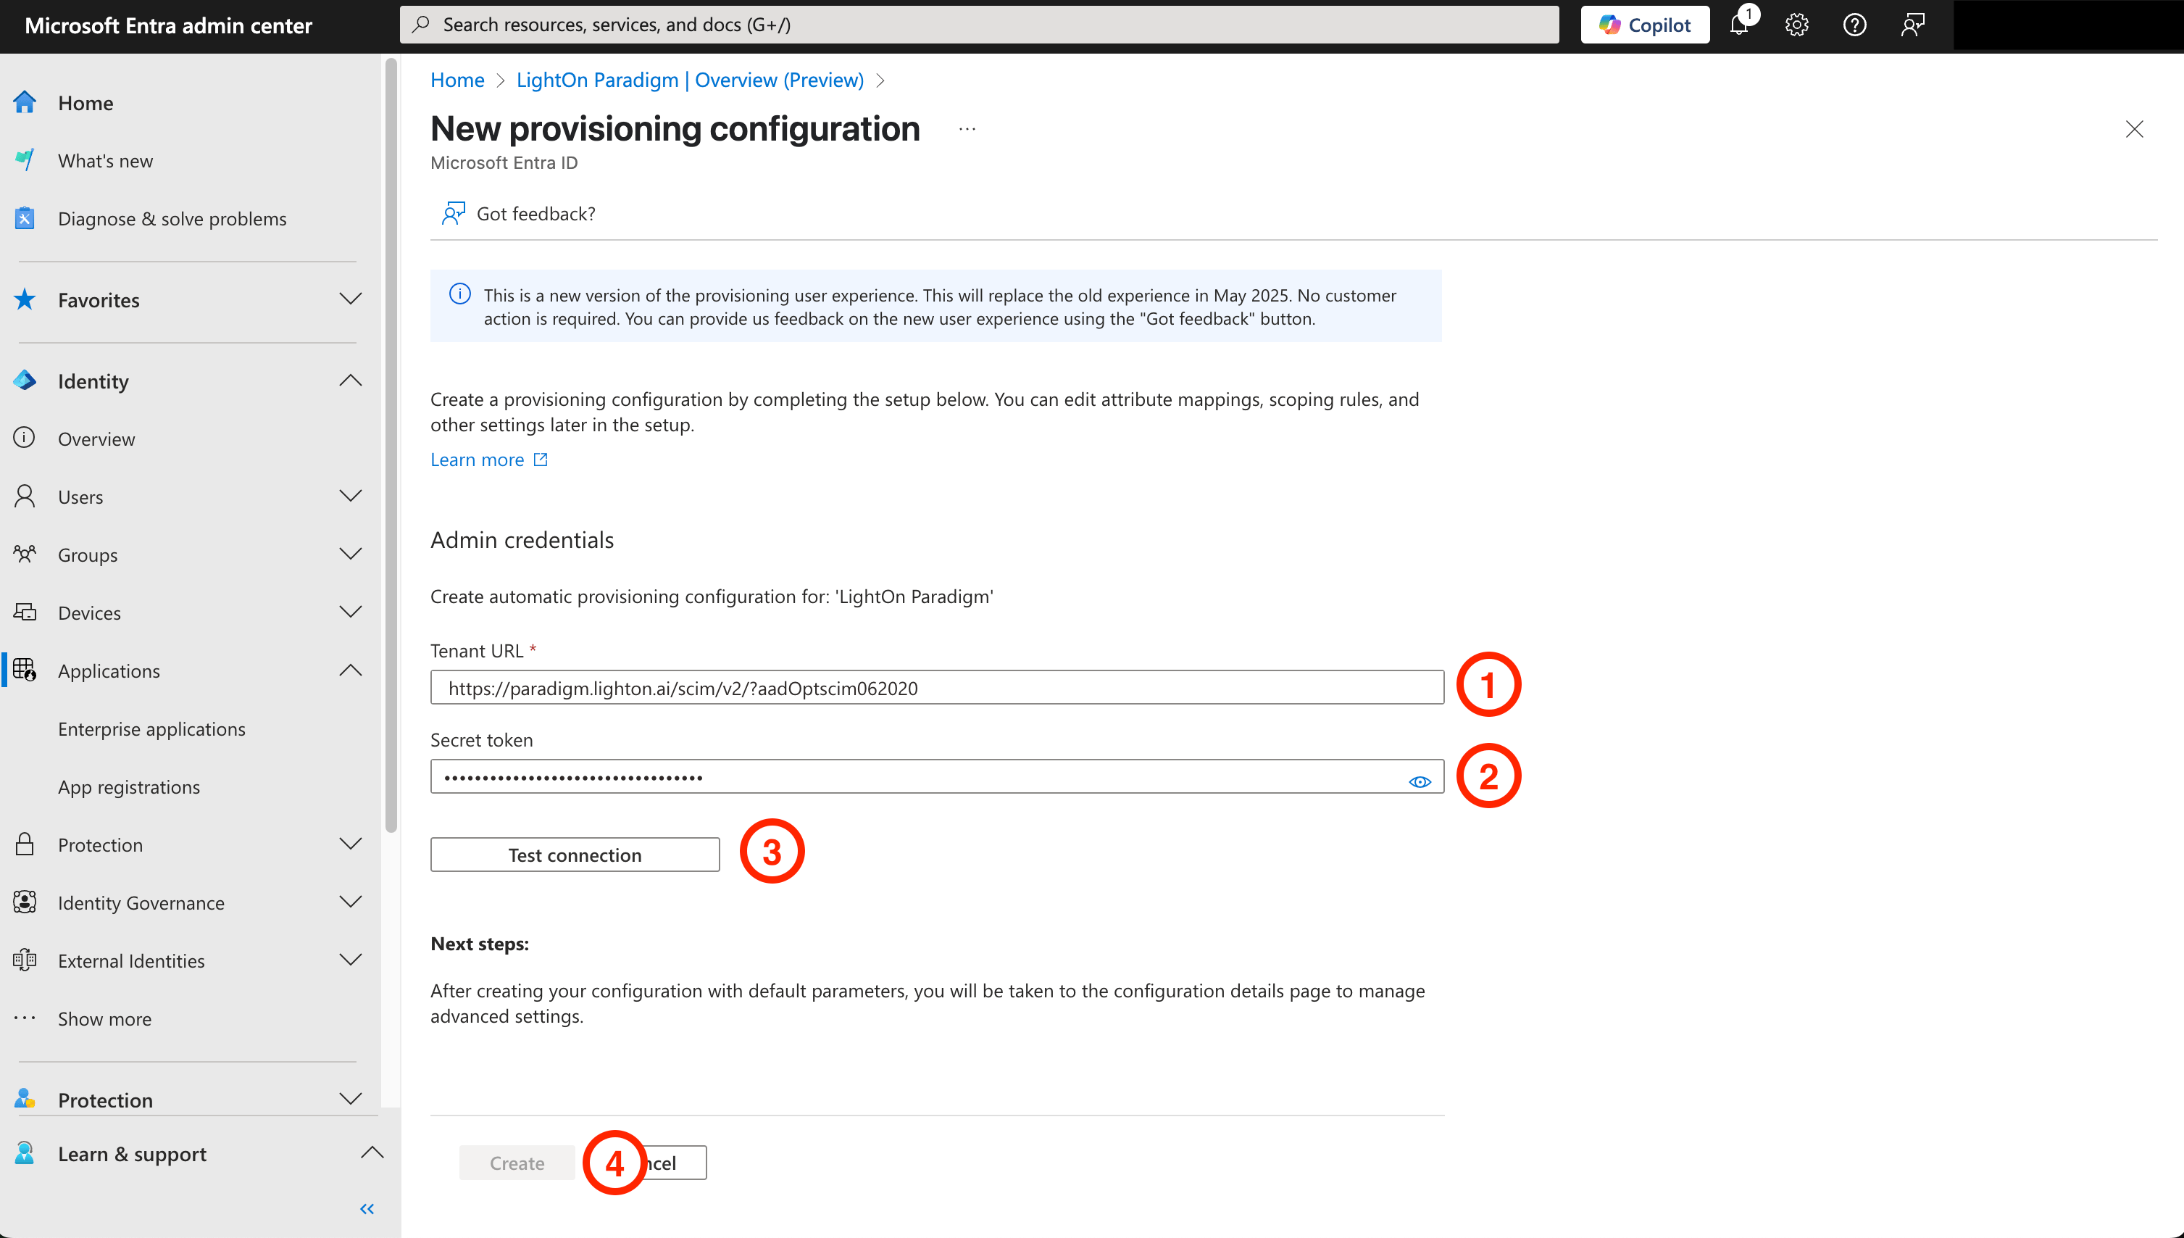Open Enterprise applications in sidebar
Screen dimensions: 2184x1238
tap(151, 728)
